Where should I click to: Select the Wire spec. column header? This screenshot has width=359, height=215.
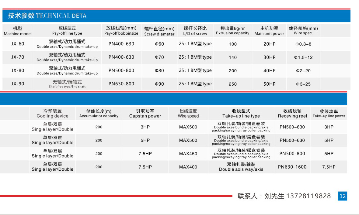(303, 31)
